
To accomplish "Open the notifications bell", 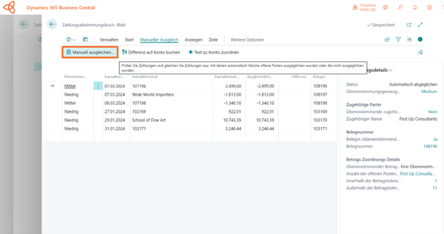I will click(x=415, y=8).
